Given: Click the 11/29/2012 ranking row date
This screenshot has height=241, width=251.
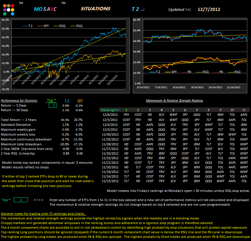Looking at the screenshot, I should [x=110, y=139].
